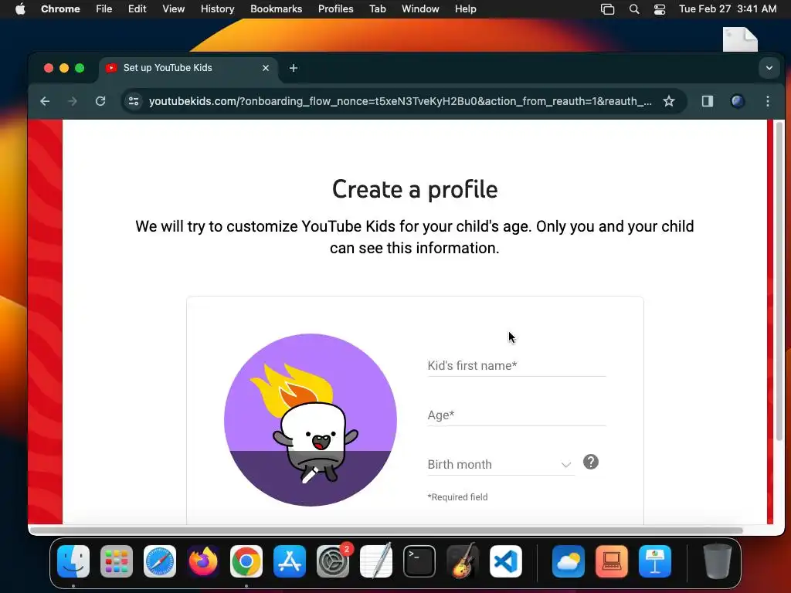Open Chrome side panel

pyautogui.click(x=708, y=101)
